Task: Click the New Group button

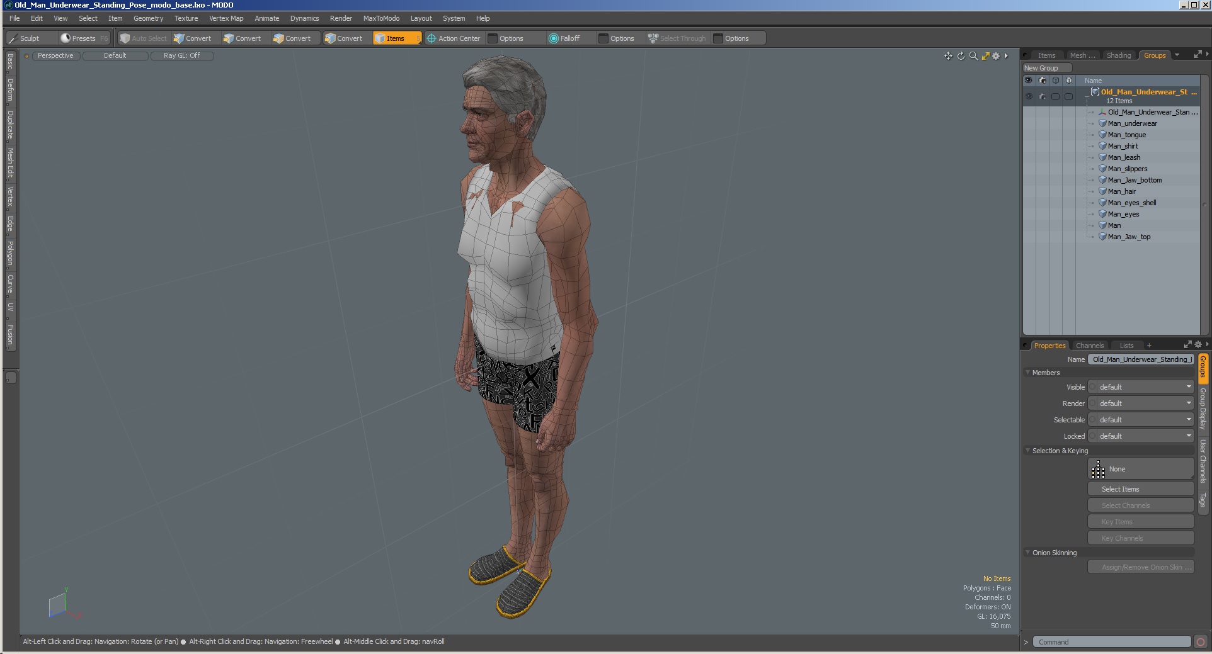Action: [1047, 68]
